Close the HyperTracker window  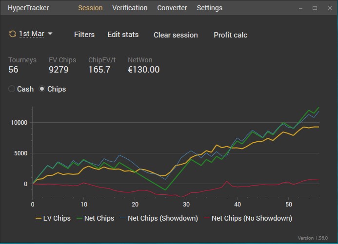point(328,8)
